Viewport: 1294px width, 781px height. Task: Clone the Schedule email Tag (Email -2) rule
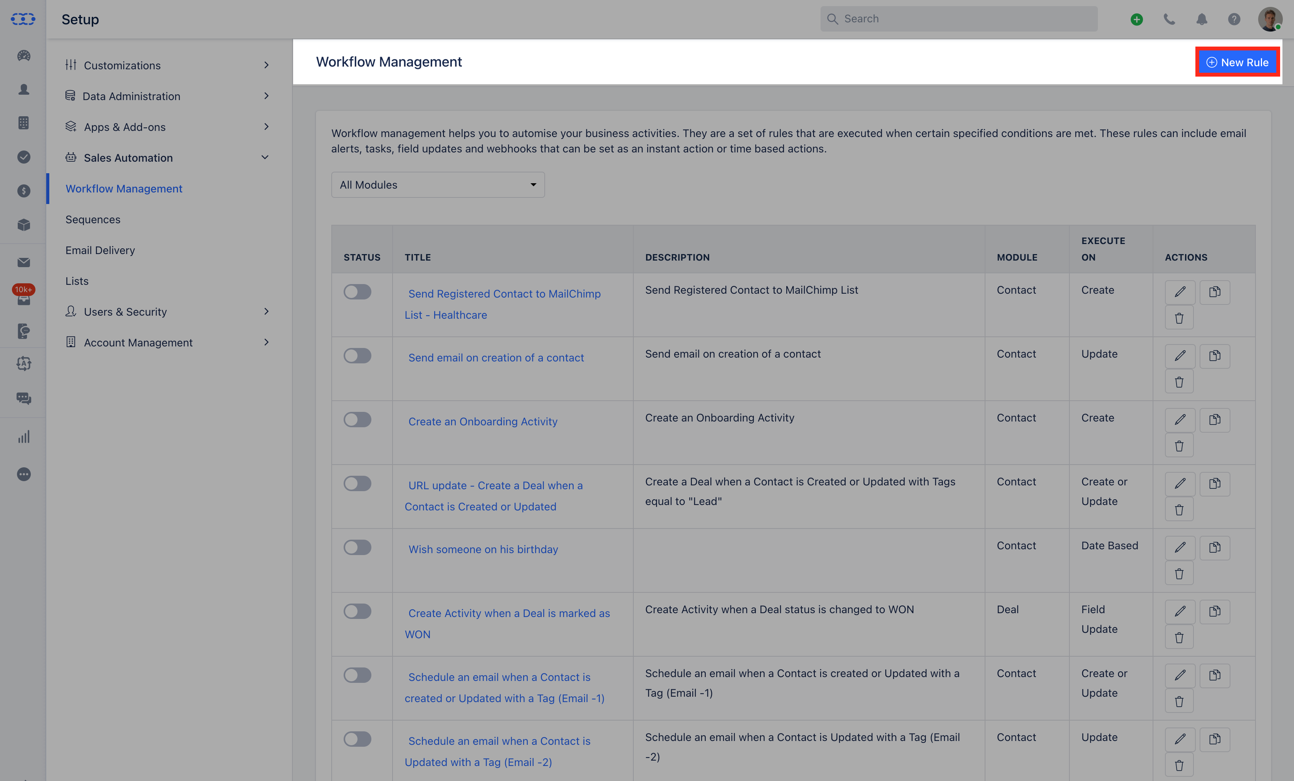tap(1215, 739)
